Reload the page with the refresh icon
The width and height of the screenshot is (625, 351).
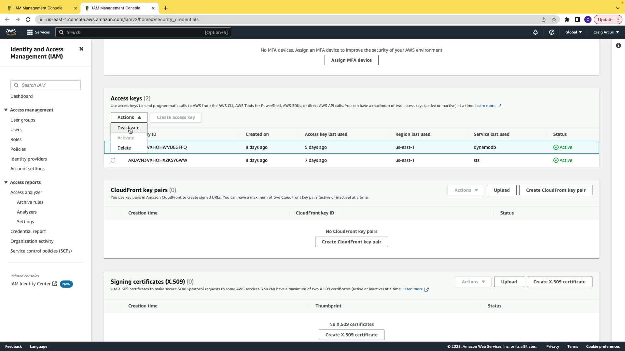click(28, 19)
